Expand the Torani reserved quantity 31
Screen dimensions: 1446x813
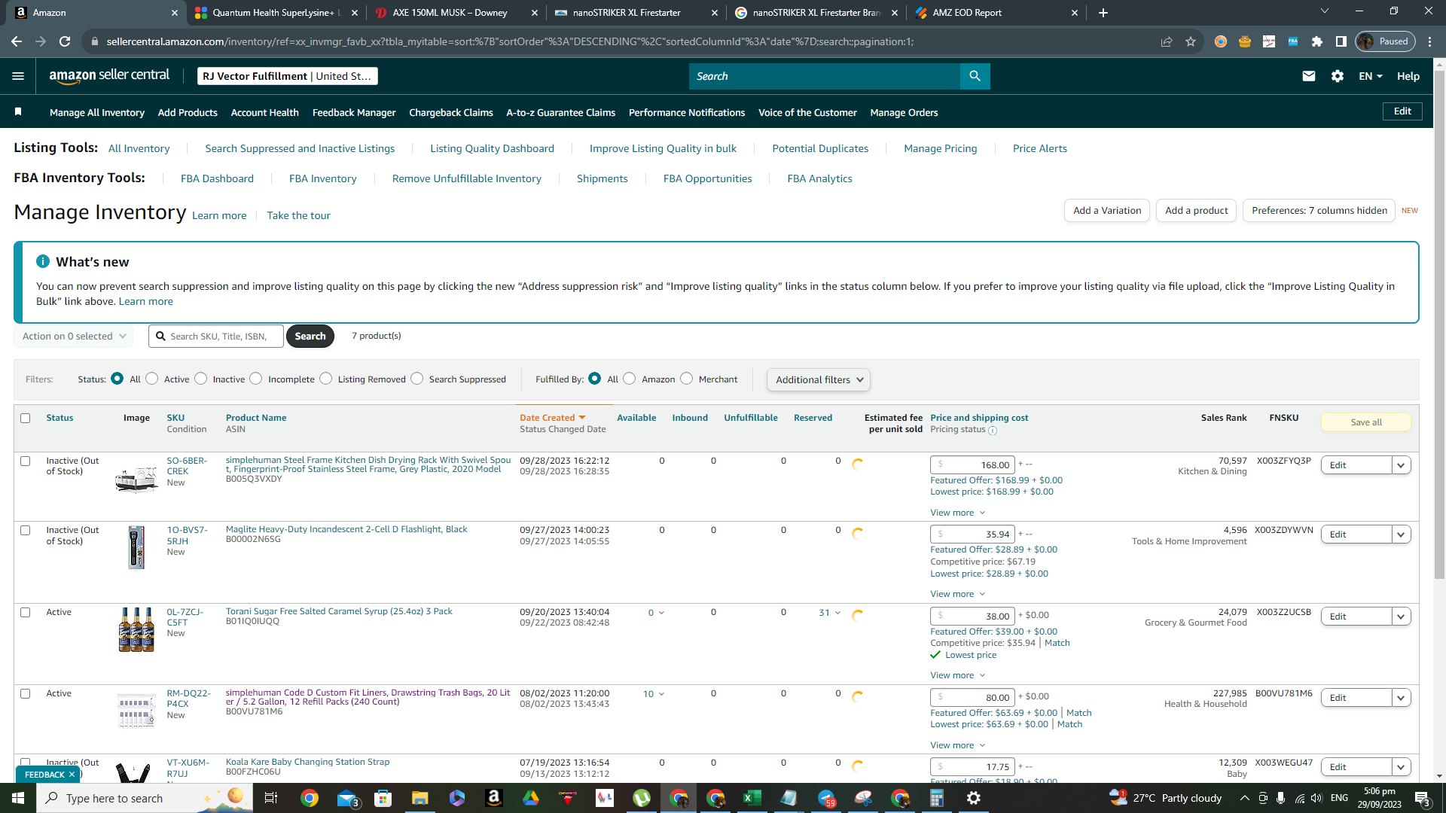point(830,613)
